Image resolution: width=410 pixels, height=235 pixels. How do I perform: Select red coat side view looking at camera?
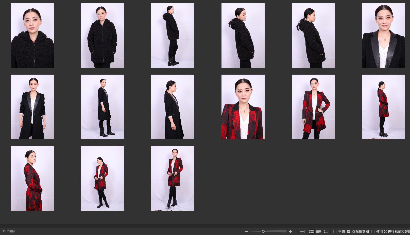(32, 178)
